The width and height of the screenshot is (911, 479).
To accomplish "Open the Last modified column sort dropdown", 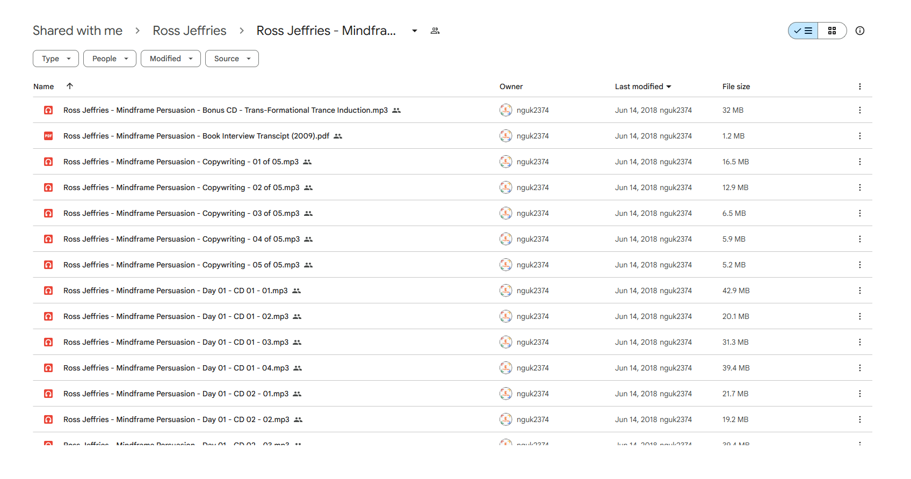I will click(643, 86).
